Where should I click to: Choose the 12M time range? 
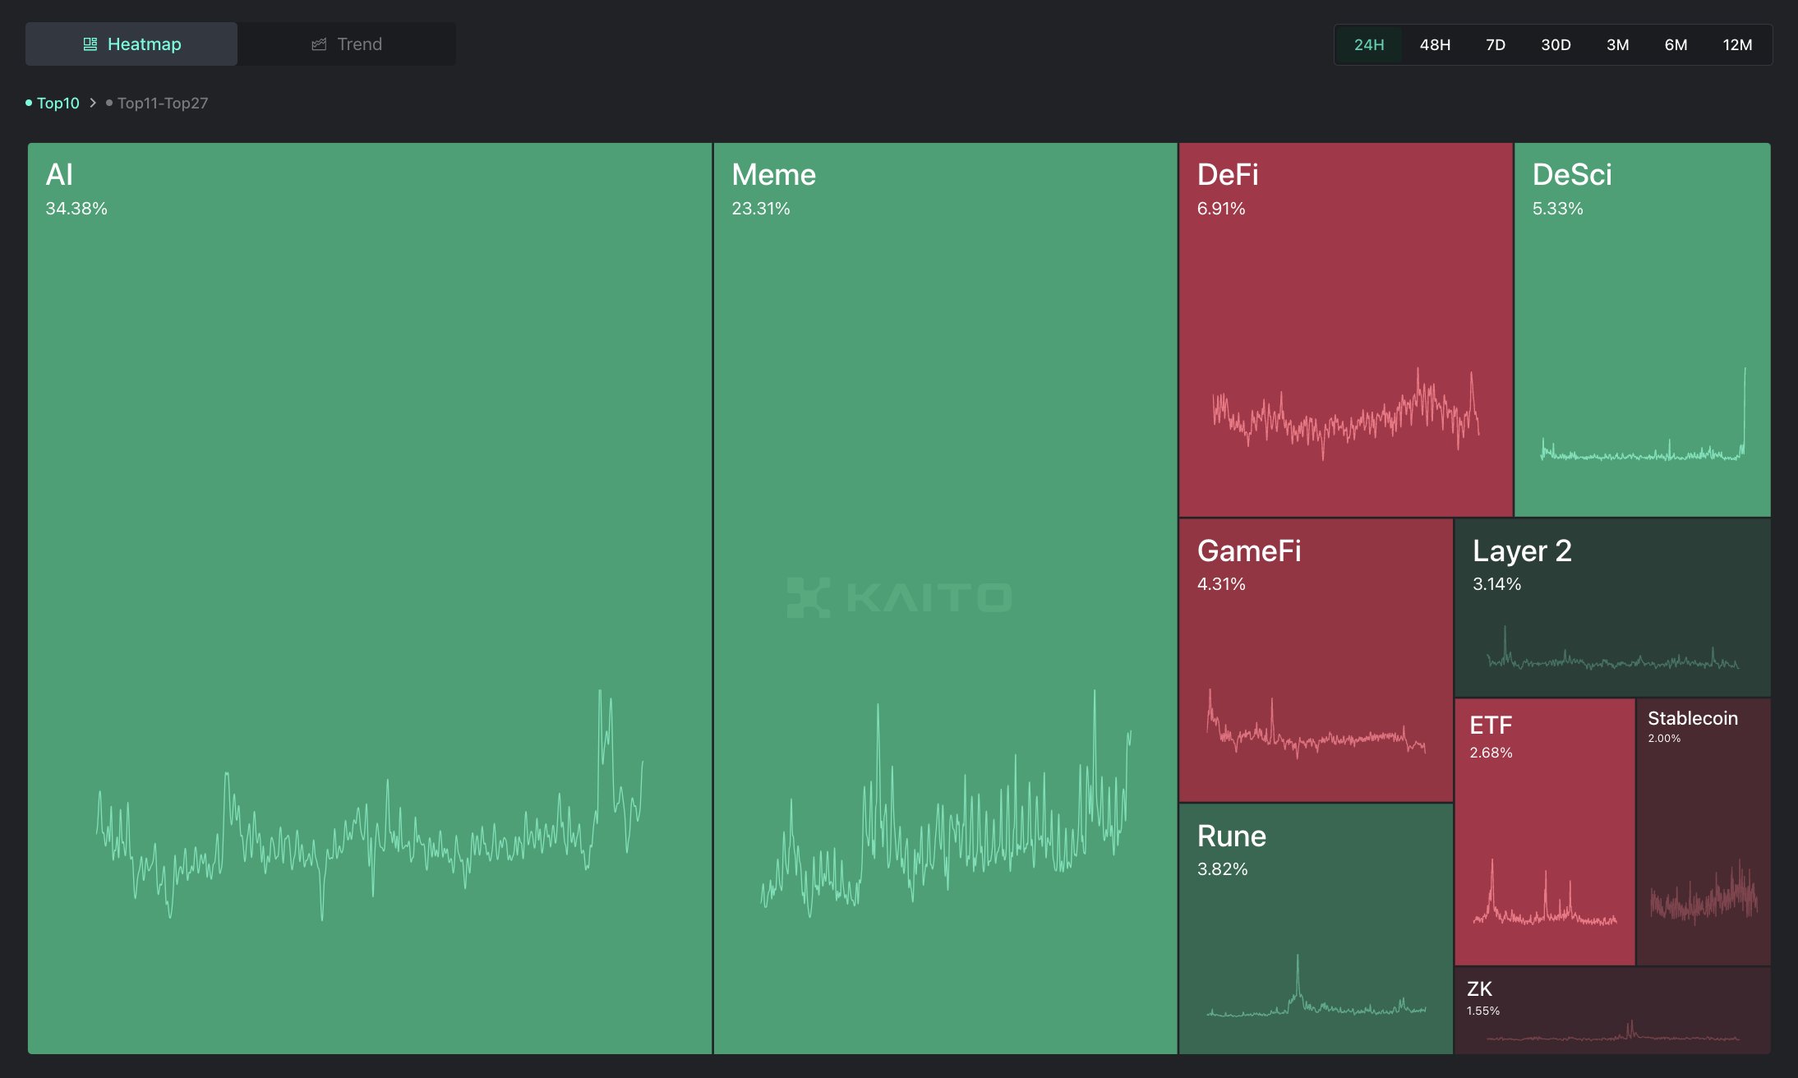[1737, 44]
